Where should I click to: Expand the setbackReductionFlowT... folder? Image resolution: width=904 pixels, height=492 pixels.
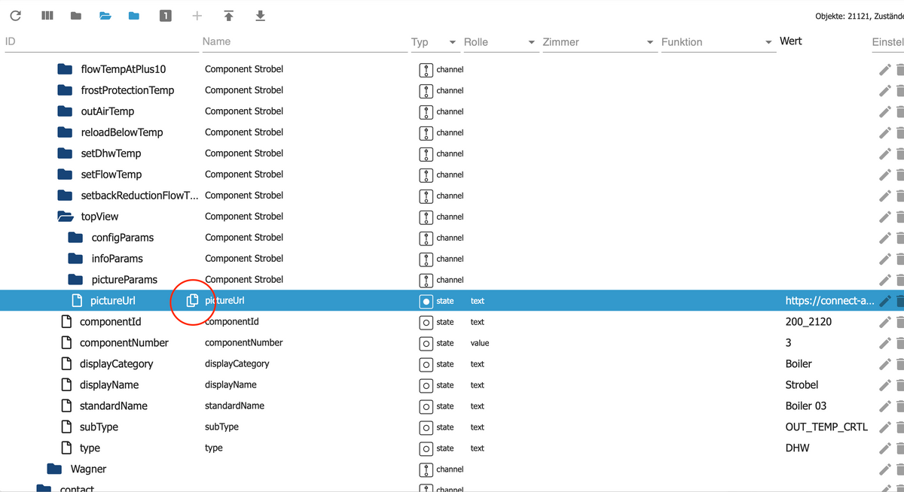(66, 195)
